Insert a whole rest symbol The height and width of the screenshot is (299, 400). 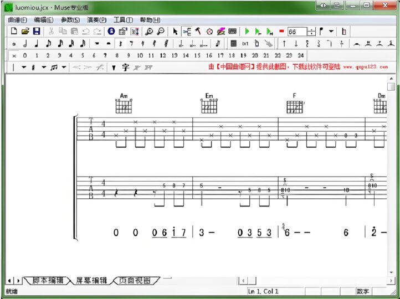[x=97, y=44]
